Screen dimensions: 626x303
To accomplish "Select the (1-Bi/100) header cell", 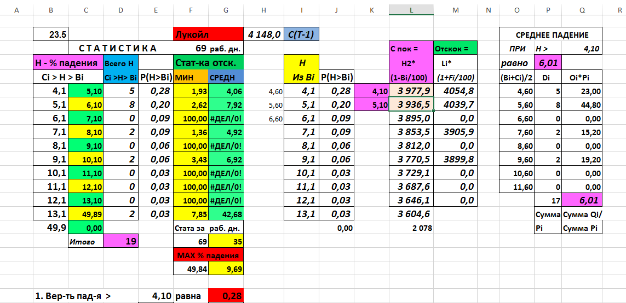I will click(411, 76).
